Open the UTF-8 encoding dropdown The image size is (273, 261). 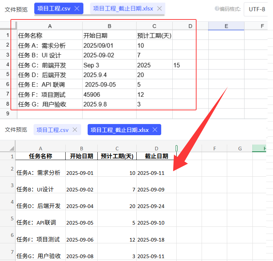tap(257, 9)
